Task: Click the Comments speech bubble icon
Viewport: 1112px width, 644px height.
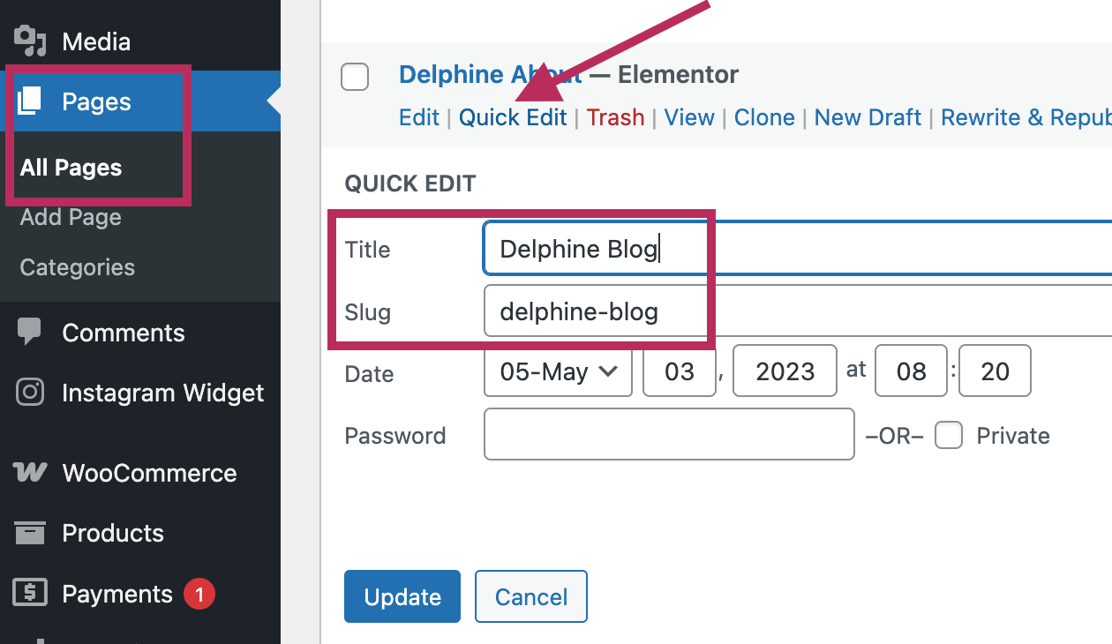Action: tap(30, 333)
